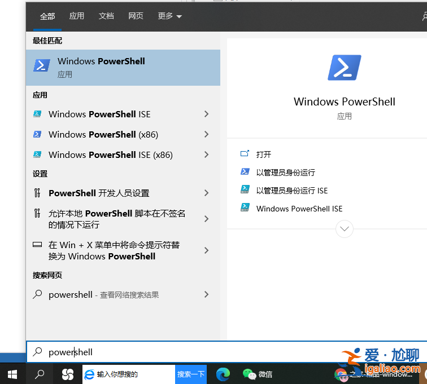Select the 全部 filter tab
The image size is (427, 384).
pyautogui.click(x=47, y=16)
